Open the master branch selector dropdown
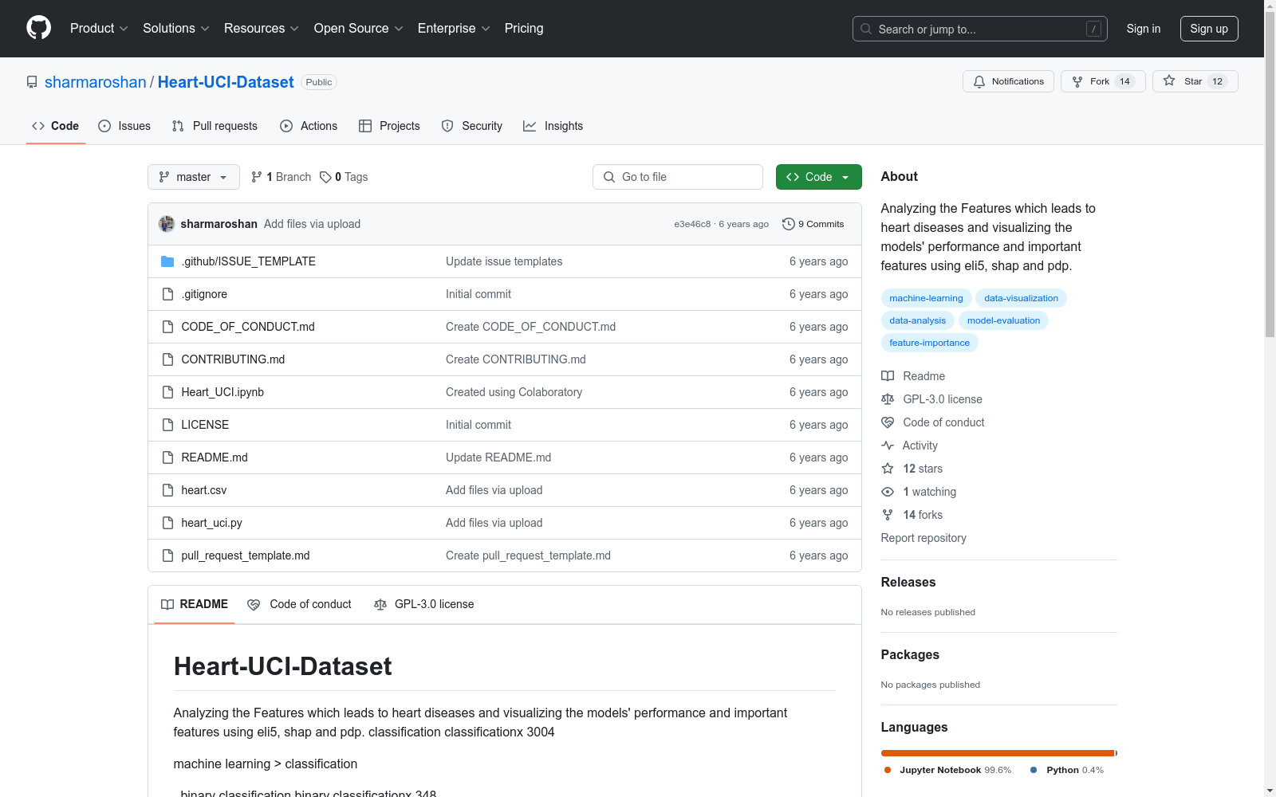1276x797 pixels. [194, 177]
